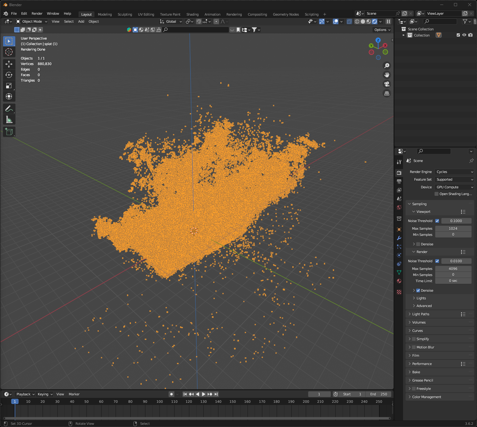Jump to the timeline end frame

pos(216,394)
